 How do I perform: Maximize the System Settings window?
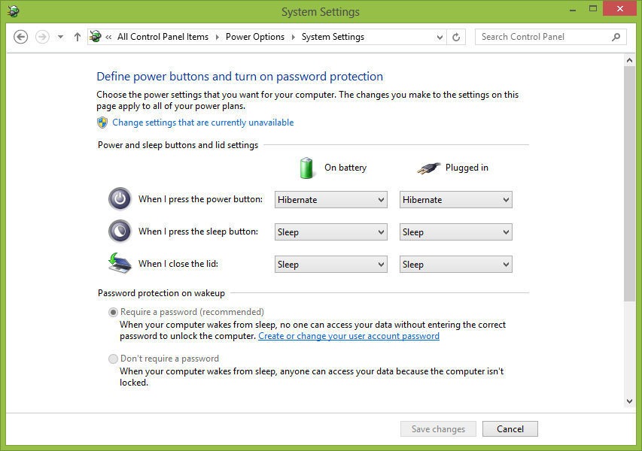[593, 9]
